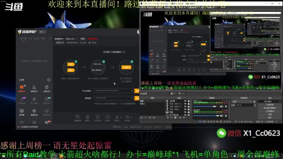Screen dimensions: 283x159
Task: Toggle lock on the 浏览器 source
Action: pyautogui.click(x=189, y=101)
